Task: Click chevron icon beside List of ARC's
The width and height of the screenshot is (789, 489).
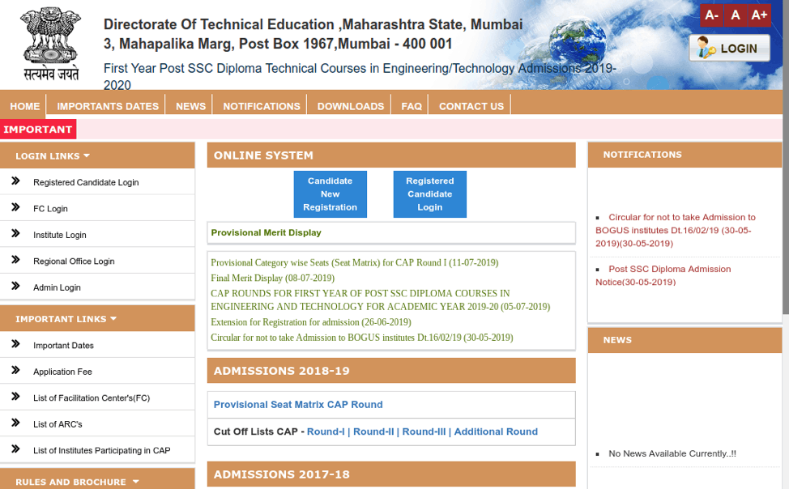Action: coord(15,423)
